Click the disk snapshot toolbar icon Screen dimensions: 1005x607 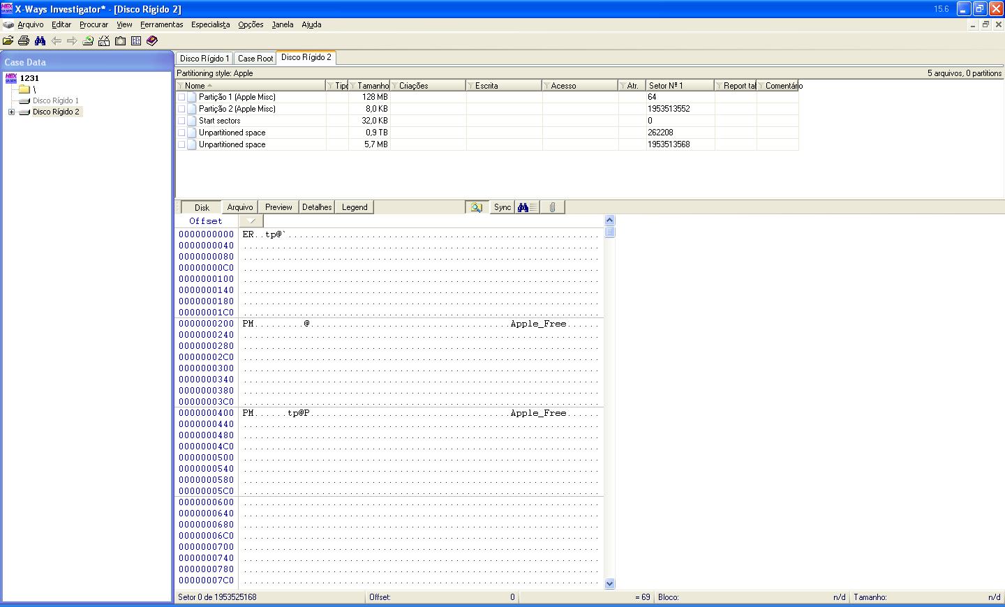(x=88, y=41)
